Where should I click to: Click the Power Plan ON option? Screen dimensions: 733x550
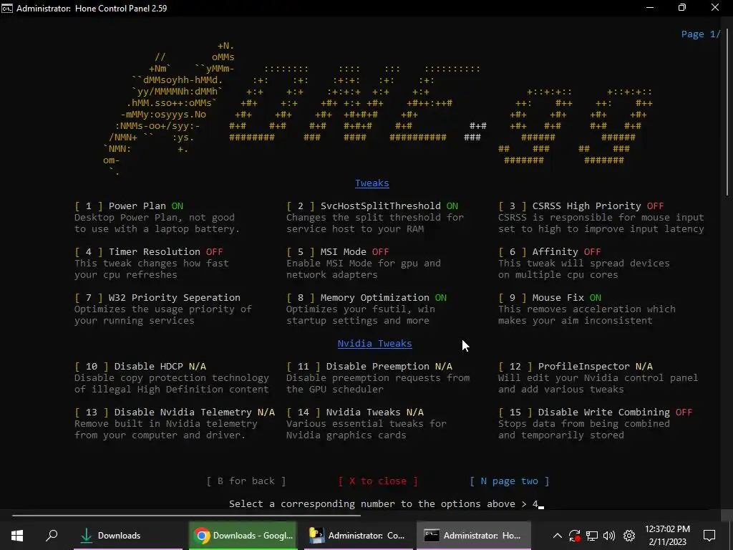pyautogui.click(x=129, y=206)
